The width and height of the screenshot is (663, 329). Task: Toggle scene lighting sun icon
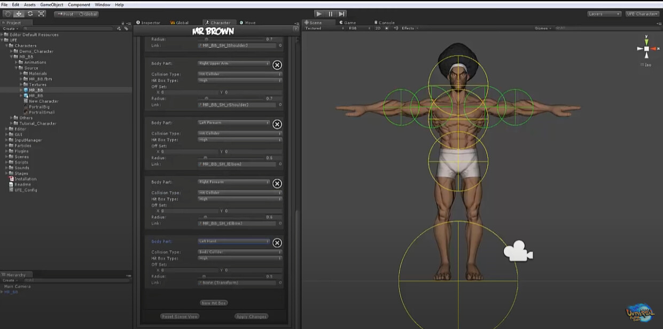click(387, 28)
